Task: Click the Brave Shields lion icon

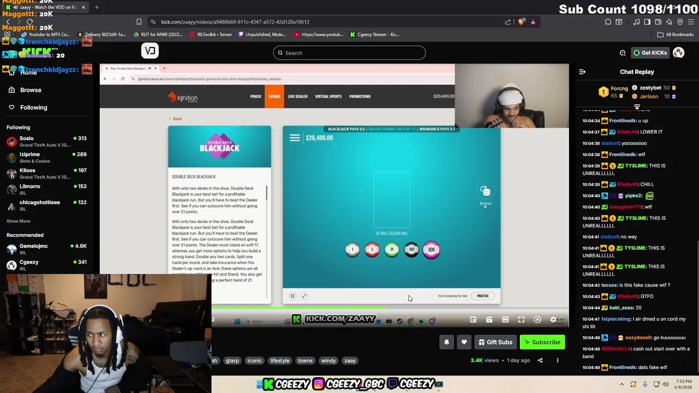Action: tap(521, 22)
